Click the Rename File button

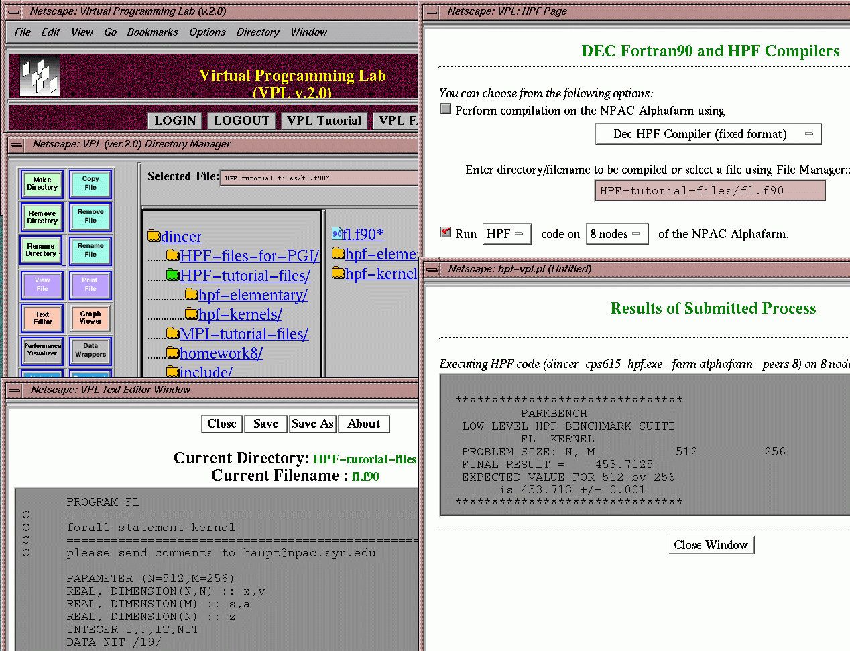click(x=90, y=251)
